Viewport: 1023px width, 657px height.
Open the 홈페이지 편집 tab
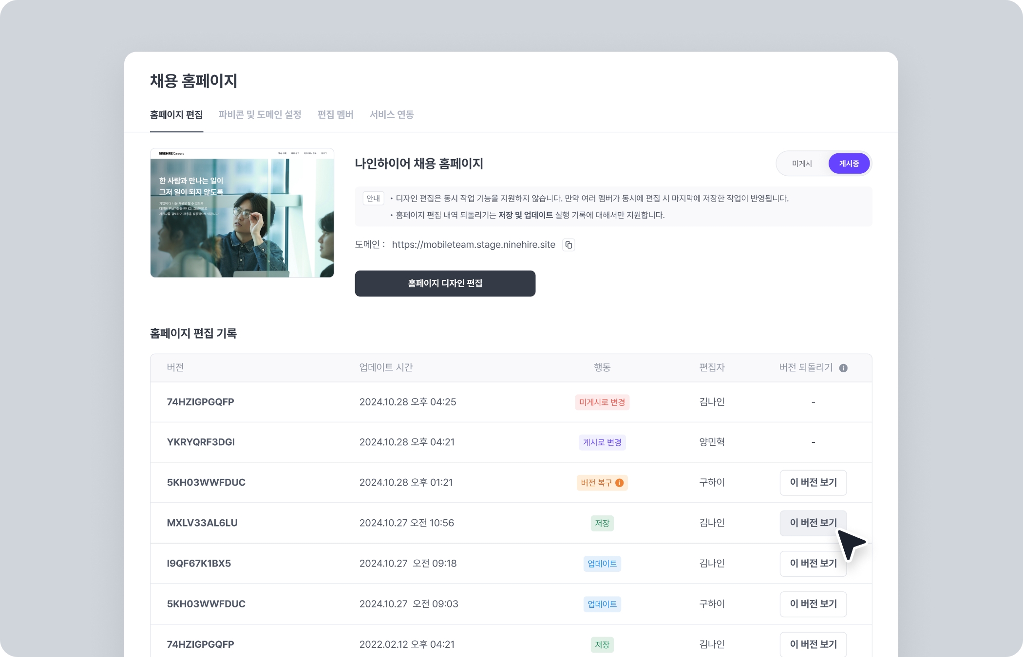point(176,114)
